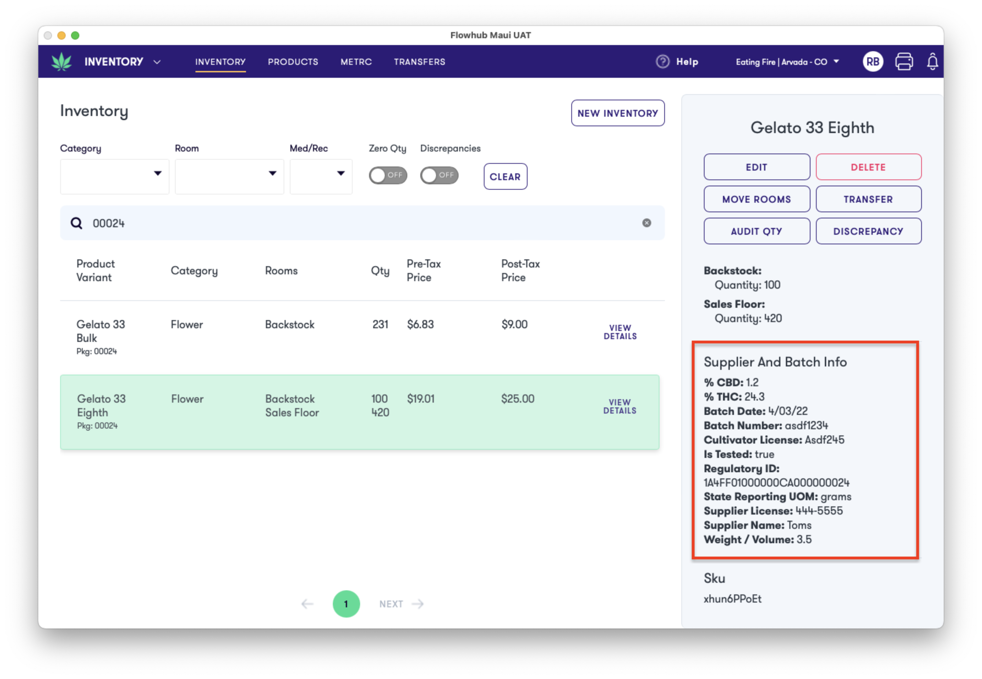
Task: Click the NEXT page link
Action: point(401,604)
